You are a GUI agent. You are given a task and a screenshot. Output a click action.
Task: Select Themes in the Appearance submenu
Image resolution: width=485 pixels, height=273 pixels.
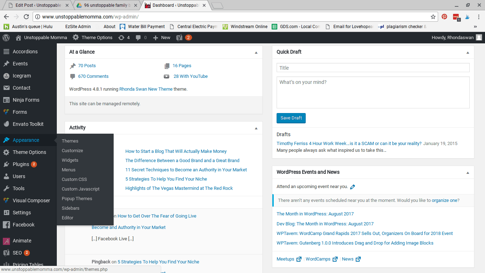click(70, 141)
